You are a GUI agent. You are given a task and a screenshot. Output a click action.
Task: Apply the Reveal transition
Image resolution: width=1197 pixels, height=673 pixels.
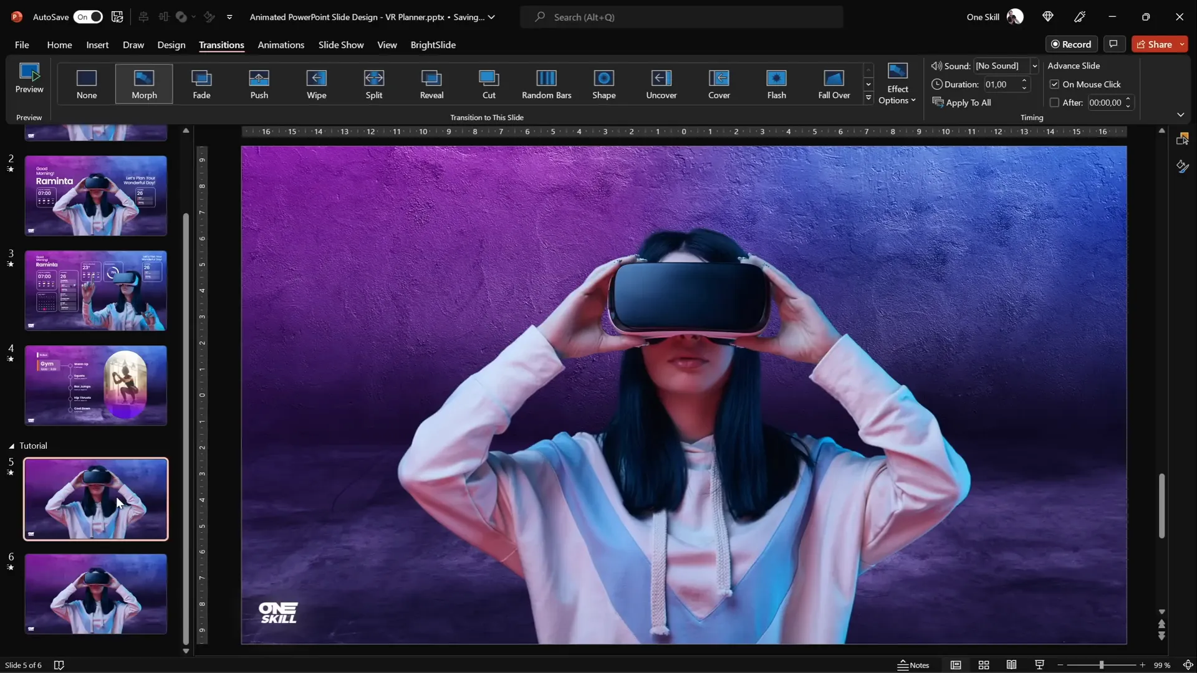coord(431,84)
